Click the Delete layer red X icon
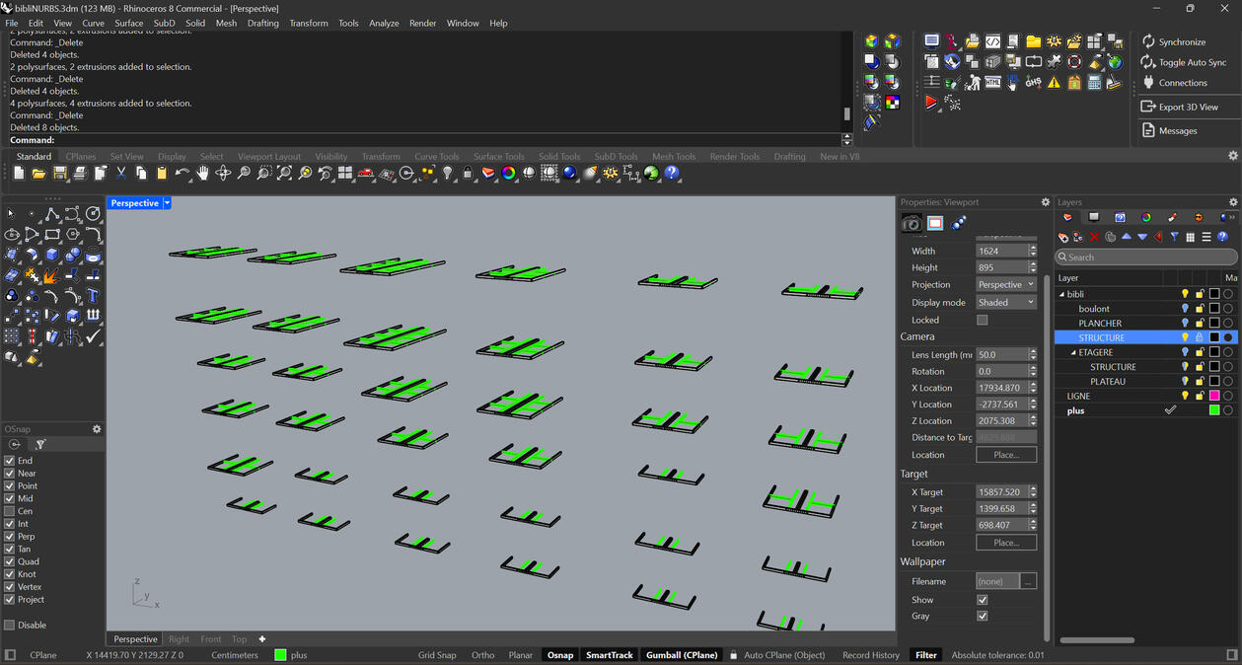Image resolution: width=1242 pixels, height=665 pixels. click(1094, 237)
